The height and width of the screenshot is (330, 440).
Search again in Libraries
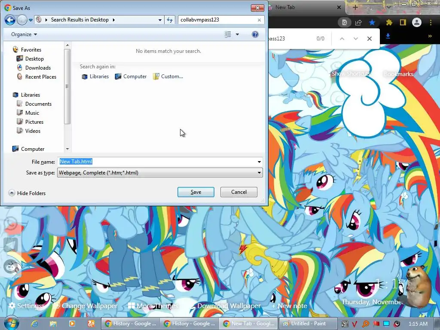(x=95, y=76)
